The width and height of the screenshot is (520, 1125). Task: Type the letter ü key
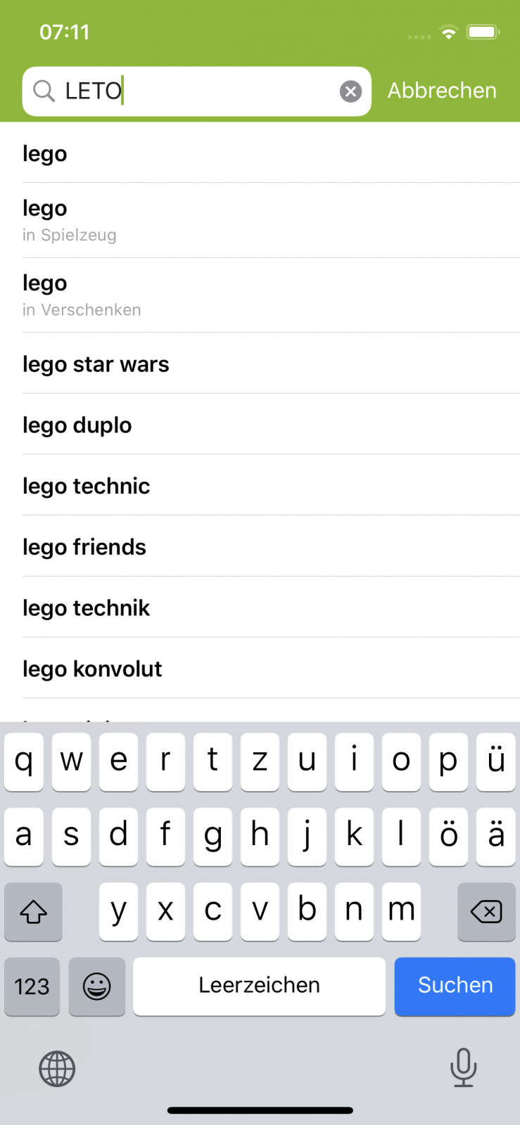[x=495, y=761]
